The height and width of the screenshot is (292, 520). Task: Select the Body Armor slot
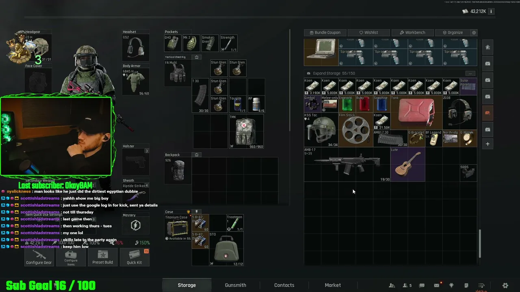point(136,82)
